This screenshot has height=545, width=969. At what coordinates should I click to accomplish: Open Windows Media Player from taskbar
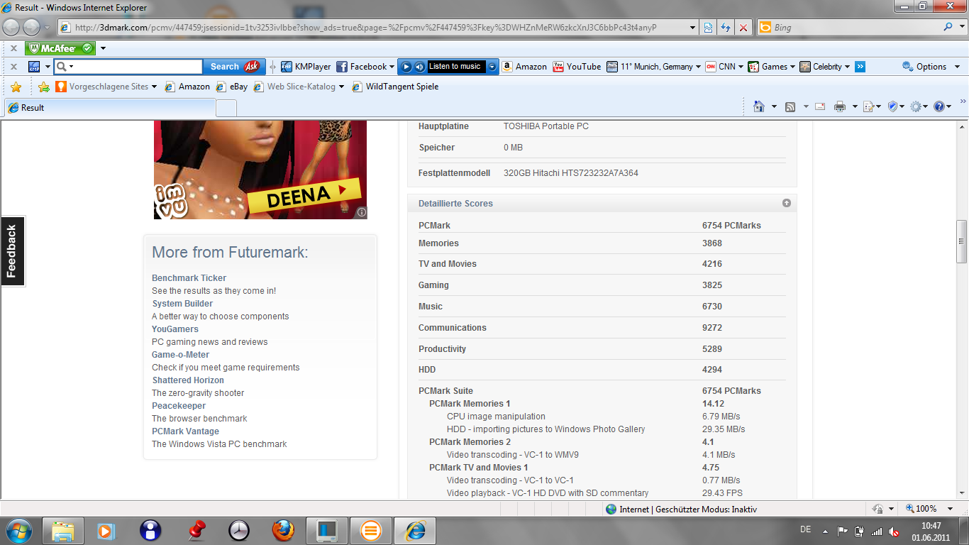pos(106,530)
